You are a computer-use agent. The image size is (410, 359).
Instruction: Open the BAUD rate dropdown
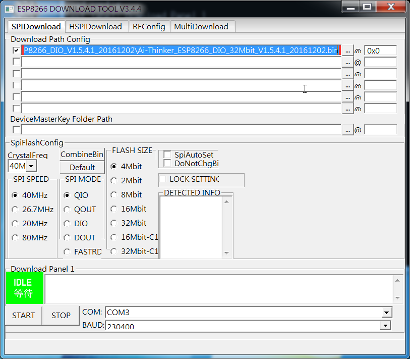pos(386,326)
